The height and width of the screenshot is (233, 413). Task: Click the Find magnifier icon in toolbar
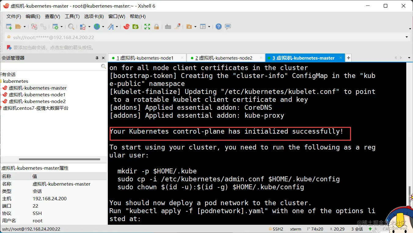click(x=71, y=27)
